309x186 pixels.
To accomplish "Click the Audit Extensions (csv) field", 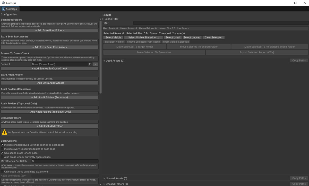I will (65, 176).
